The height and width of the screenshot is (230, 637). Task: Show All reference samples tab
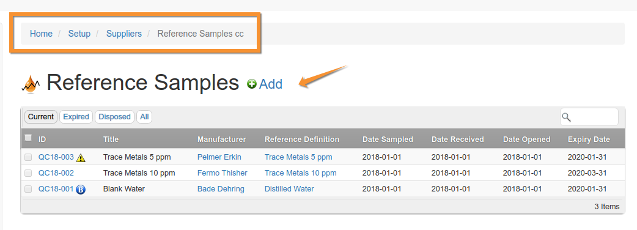pos(144,117)
